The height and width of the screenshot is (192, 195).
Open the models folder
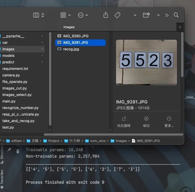tap(8, 56)
